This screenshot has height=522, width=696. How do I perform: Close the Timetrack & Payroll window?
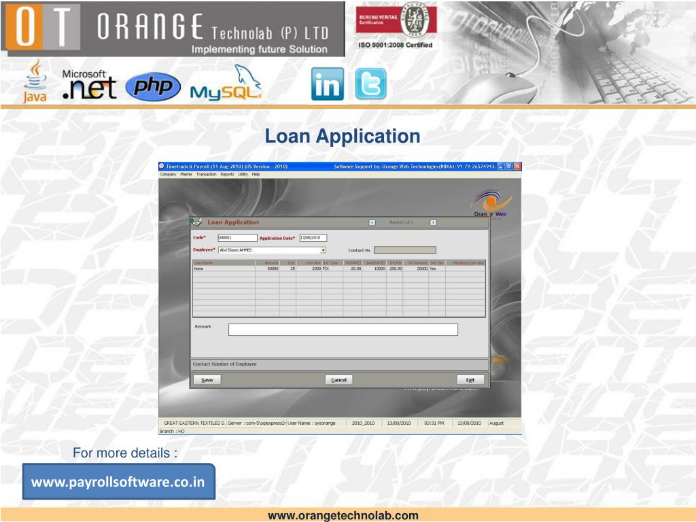[517, 167]
